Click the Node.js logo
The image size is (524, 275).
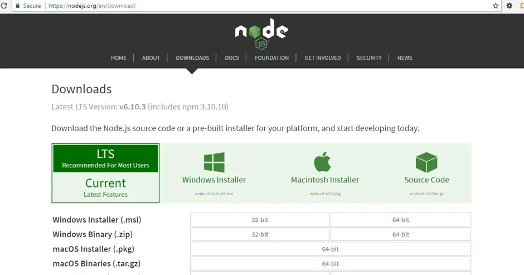(261, 34)
